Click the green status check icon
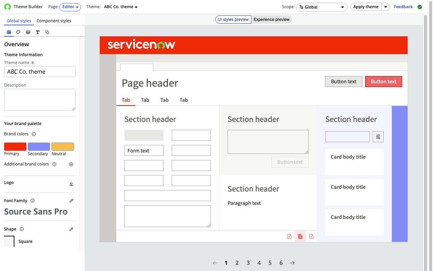The image size is (433, 271). click(x=420, y=7)
